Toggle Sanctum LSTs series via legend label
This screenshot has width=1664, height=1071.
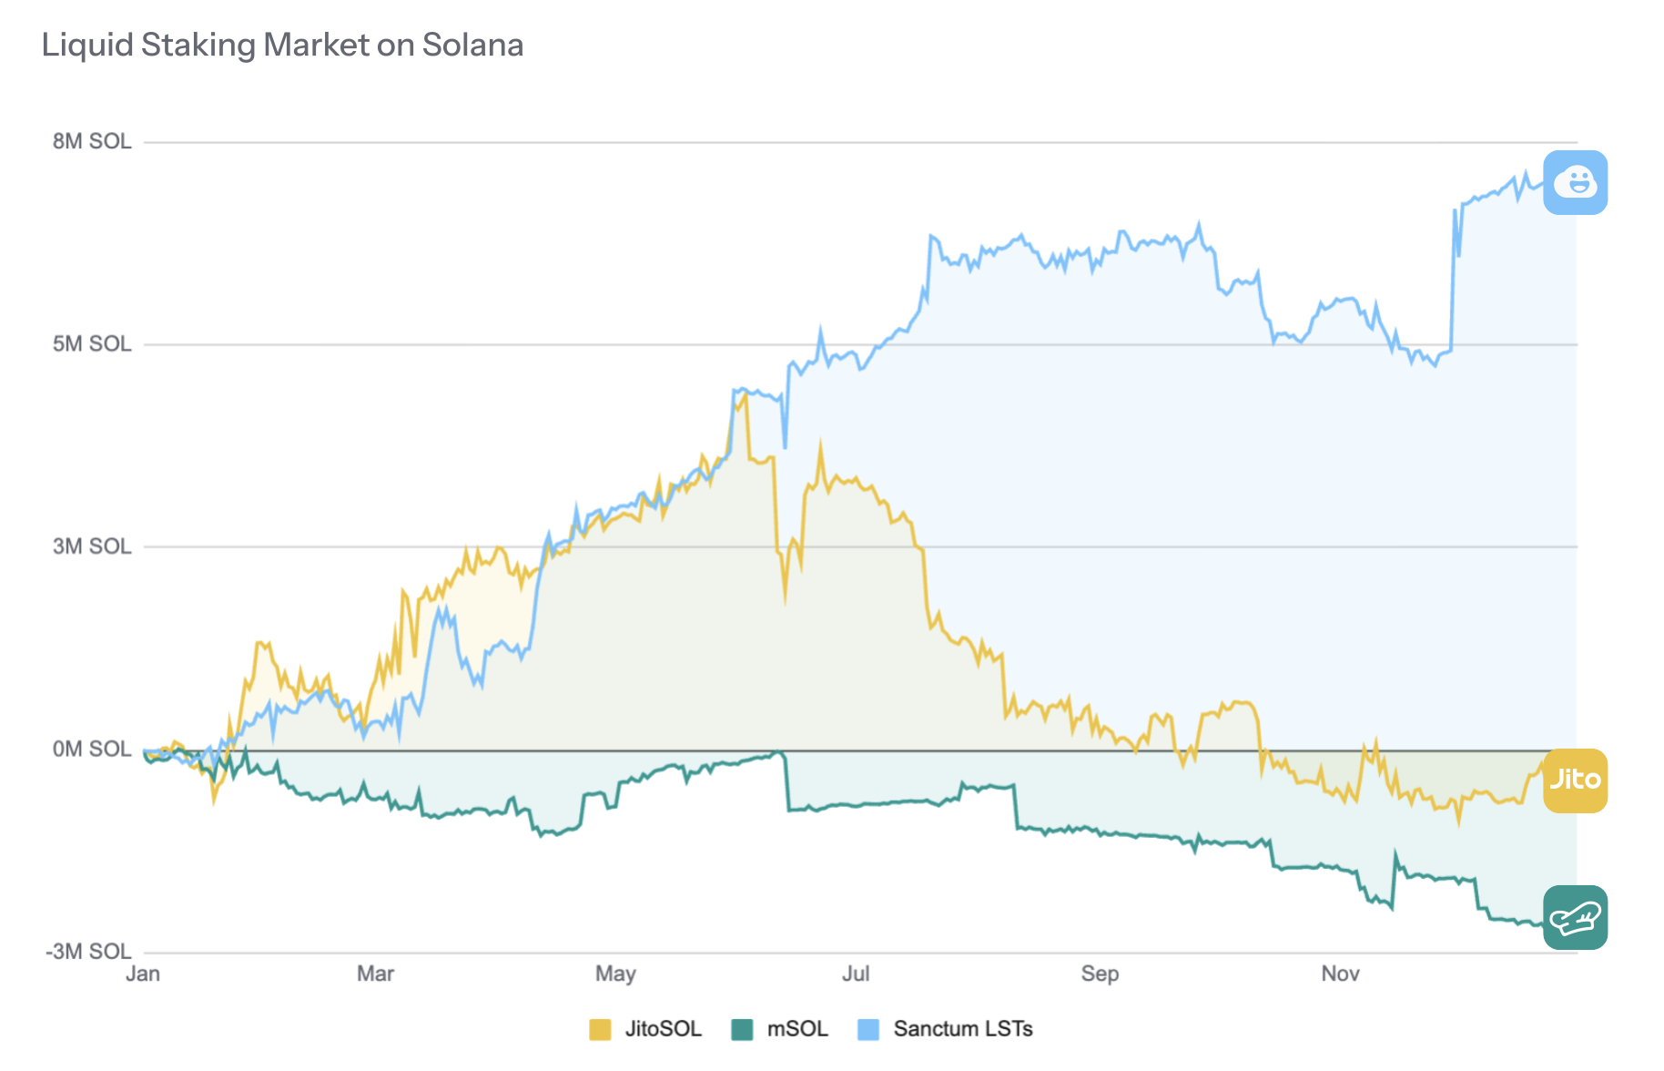pos(962,1029)
